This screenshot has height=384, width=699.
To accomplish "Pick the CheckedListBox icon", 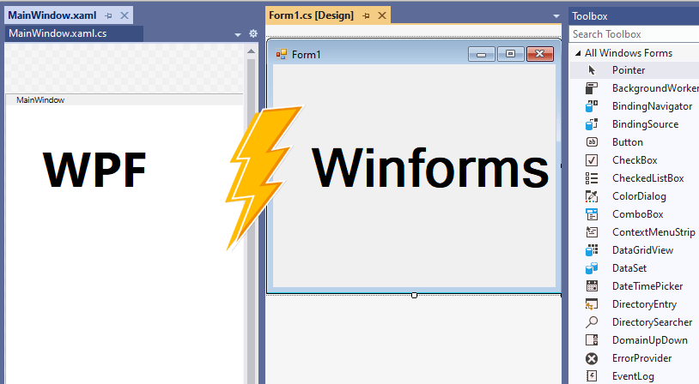I will (x=592, y=178).
